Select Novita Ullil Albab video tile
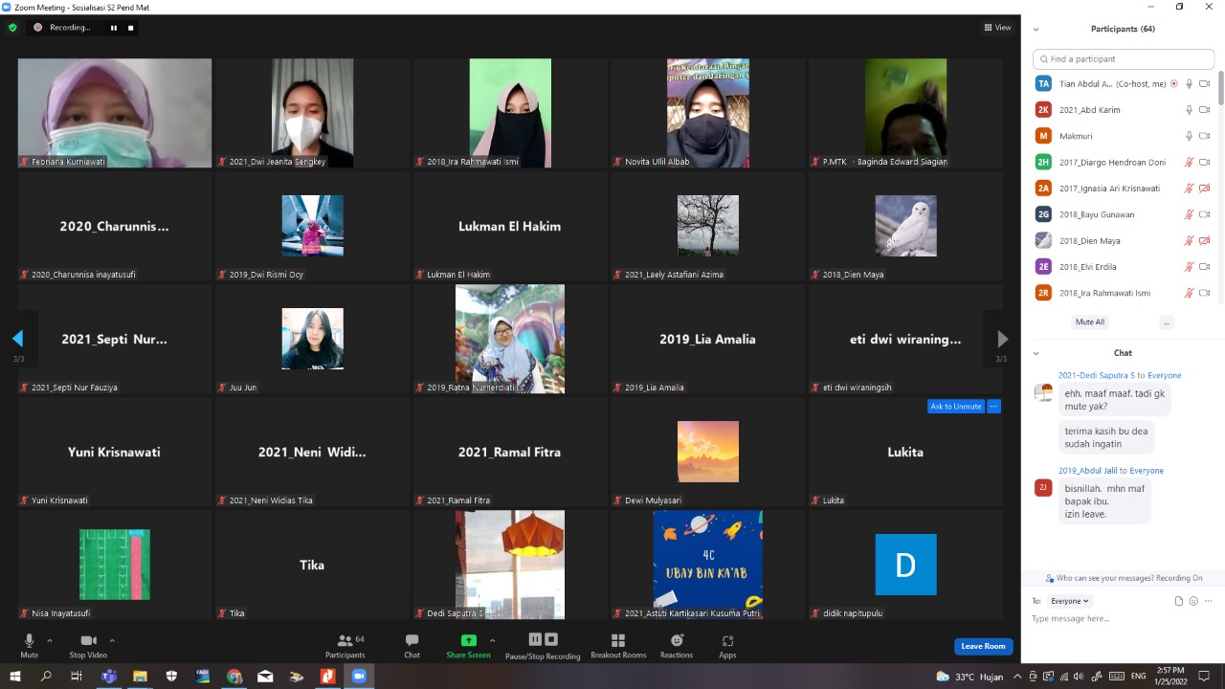Viewport: 1225px width, 689px height. coord(708,113)
